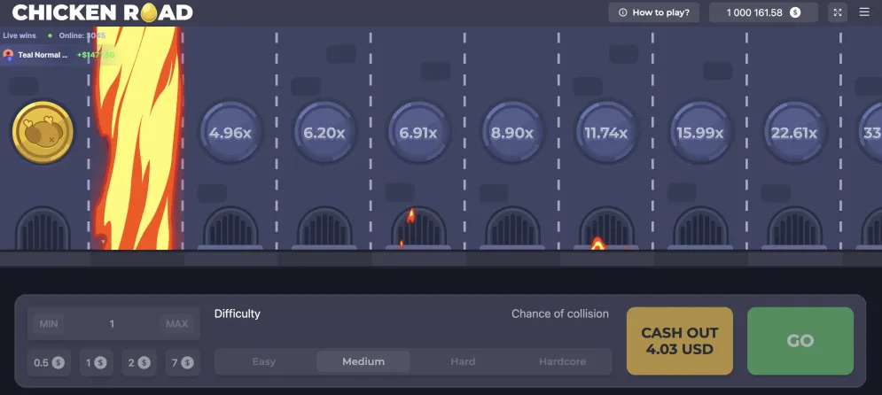Open How to play? help
Screen dimensions: 882x395
(653, 12)
